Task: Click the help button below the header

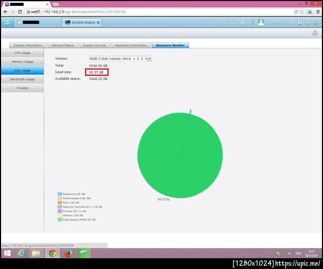Action: [315, 32]
